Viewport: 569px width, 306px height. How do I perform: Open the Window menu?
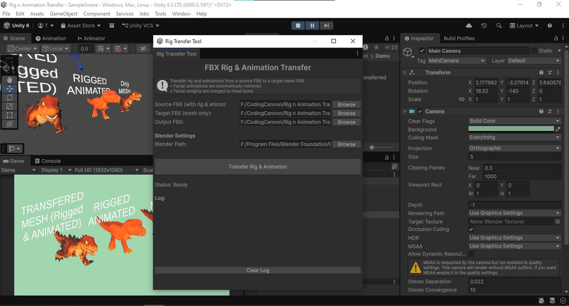[181, 14]
